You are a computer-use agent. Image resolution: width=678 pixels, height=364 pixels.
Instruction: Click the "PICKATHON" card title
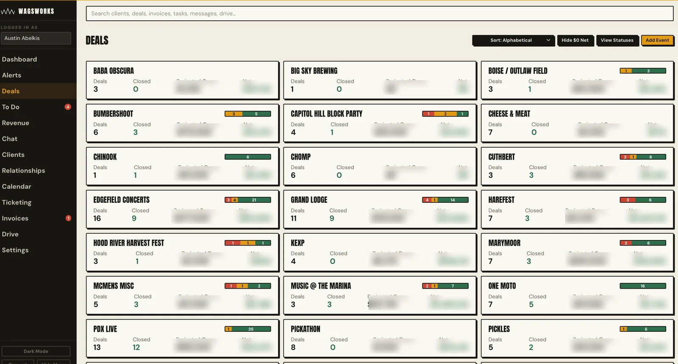coord(306,329)
